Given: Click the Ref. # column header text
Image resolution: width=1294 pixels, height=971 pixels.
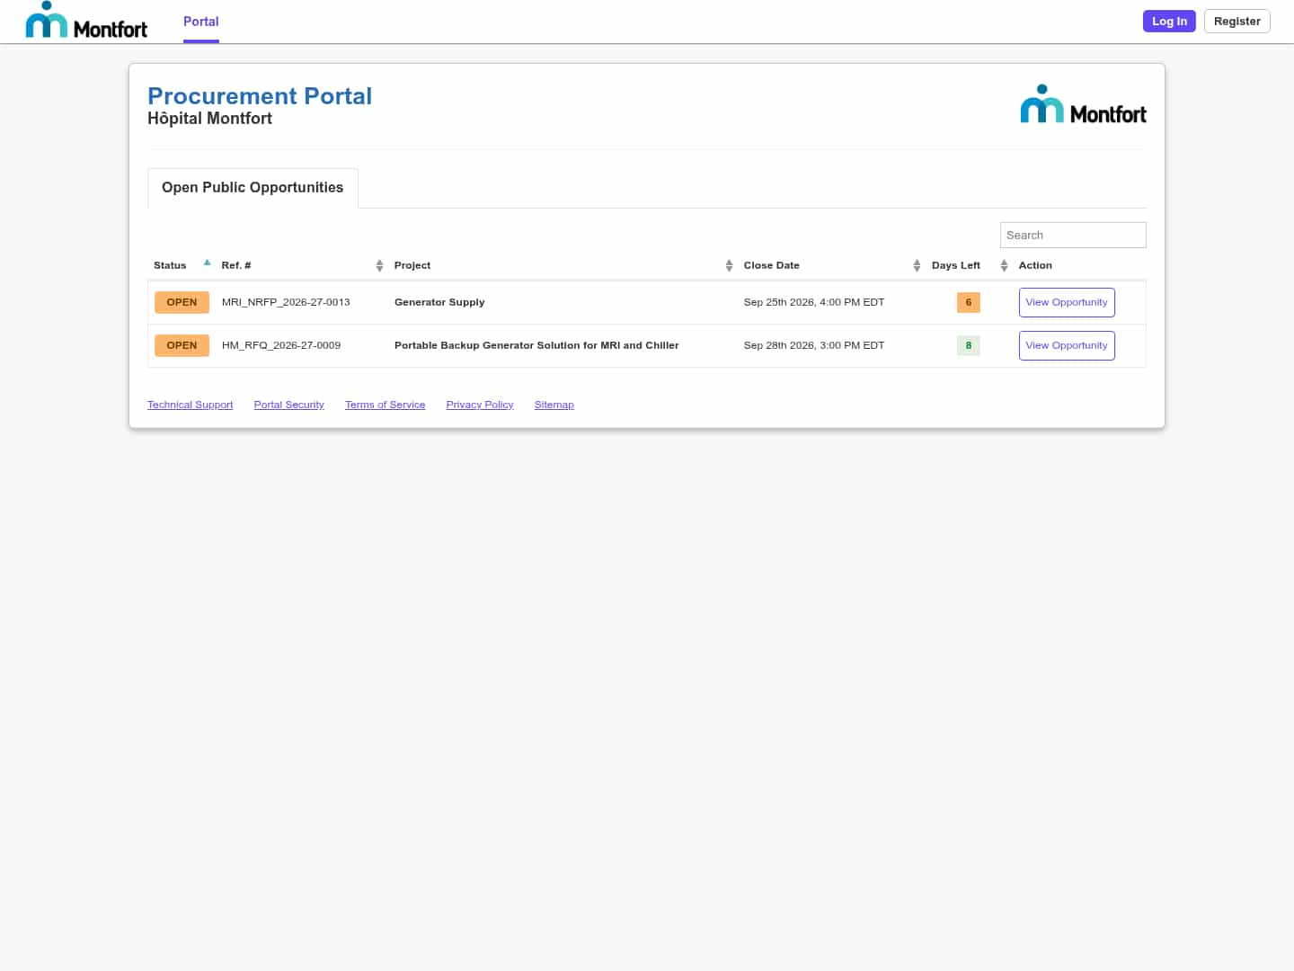Looking at the screenshot, I should [236, 265].
